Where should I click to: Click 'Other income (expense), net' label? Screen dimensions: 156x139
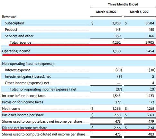point(27,83)
